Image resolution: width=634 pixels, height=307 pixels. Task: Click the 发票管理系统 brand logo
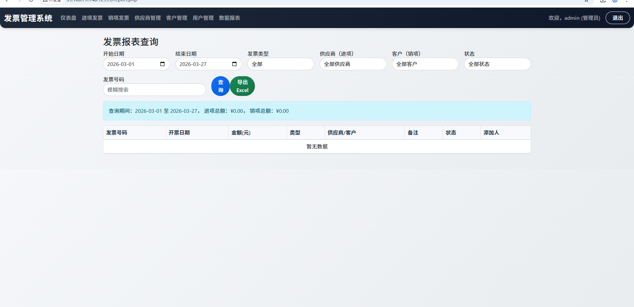28,18
